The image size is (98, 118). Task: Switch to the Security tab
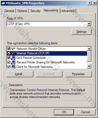click(x=36, y=11)
